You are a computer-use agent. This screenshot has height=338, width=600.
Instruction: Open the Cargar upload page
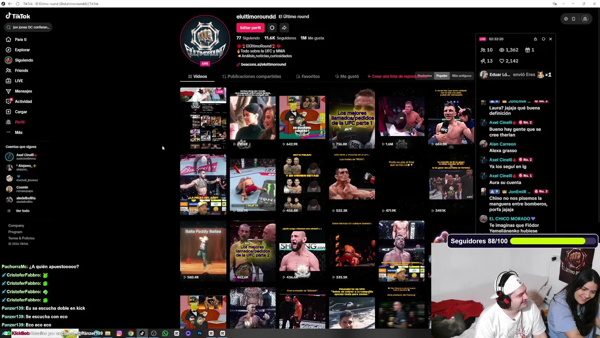[16, 112]
